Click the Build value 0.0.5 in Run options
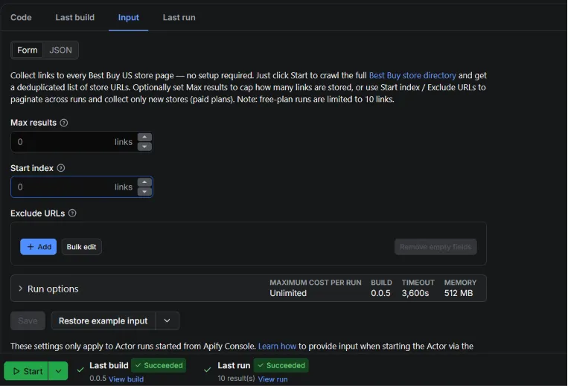568x386 pixels. (x=380, y=293)
